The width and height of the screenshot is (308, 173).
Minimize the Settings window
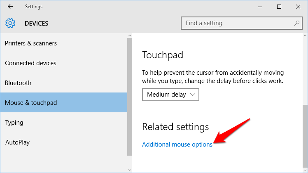tap(260, 7)
